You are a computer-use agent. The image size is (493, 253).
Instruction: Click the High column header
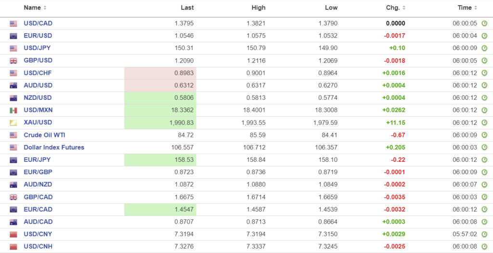click(x=259, y=8)
